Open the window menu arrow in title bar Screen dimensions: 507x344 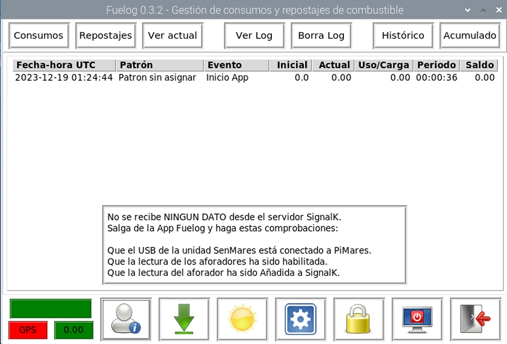tap(467, 10)
